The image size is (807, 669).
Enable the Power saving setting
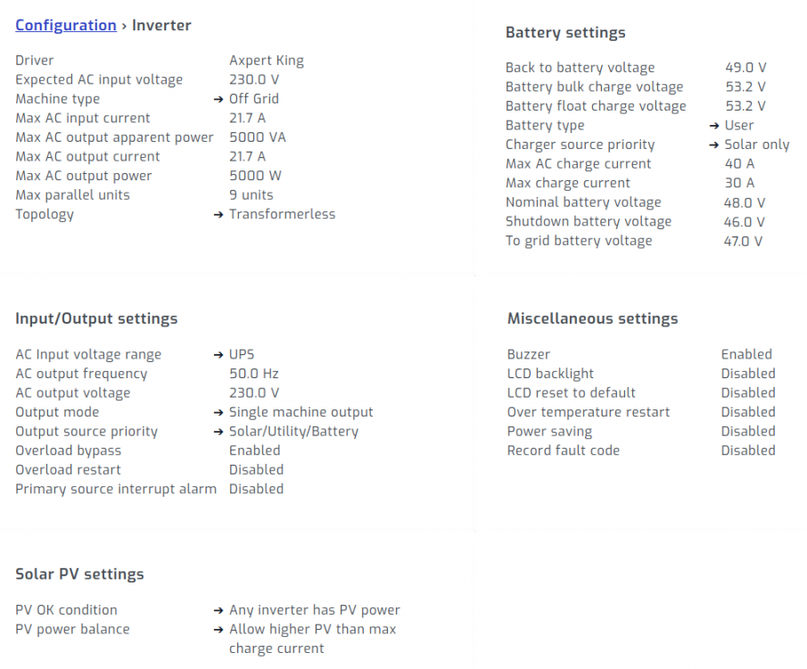[x=748, y=432]
